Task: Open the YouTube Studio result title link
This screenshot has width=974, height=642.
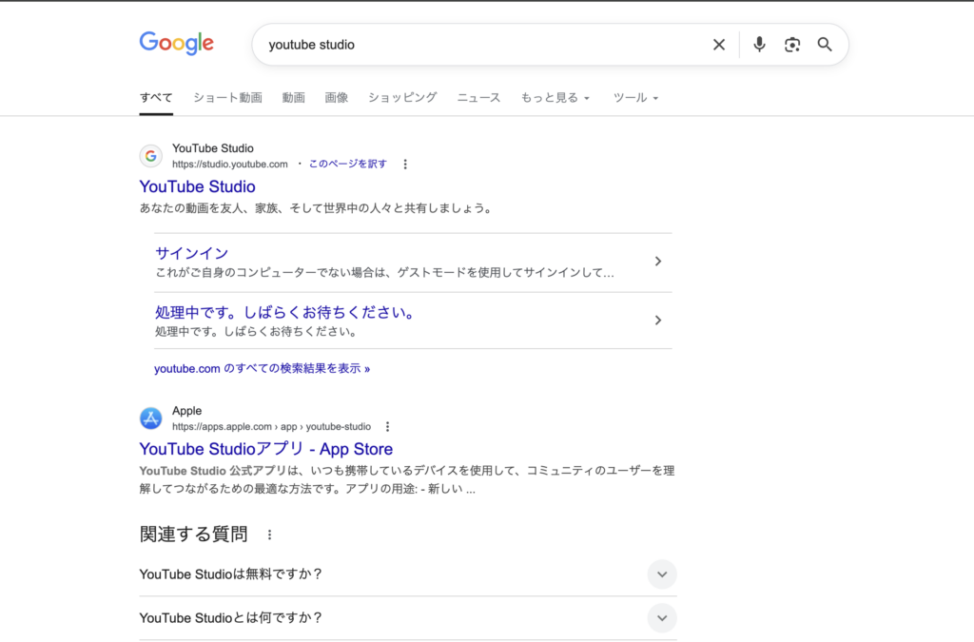Action: tap(197, 186)
